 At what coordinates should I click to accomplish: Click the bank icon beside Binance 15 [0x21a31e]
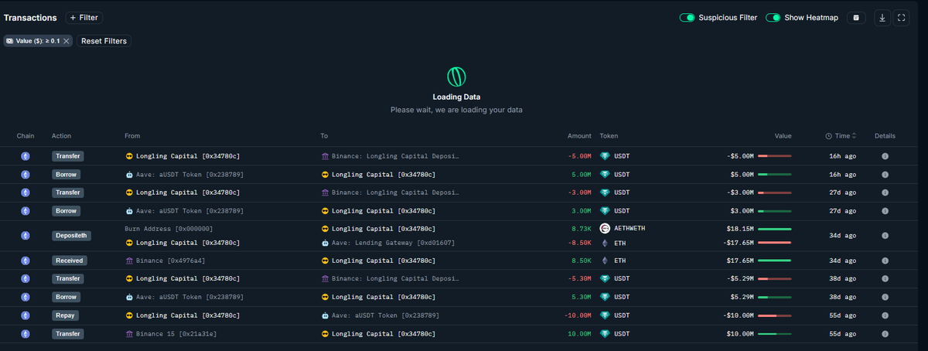[x=128, y=334]
